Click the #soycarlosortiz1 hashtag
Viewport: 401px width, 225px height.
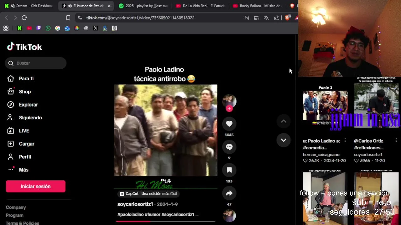tap(178, 214)
